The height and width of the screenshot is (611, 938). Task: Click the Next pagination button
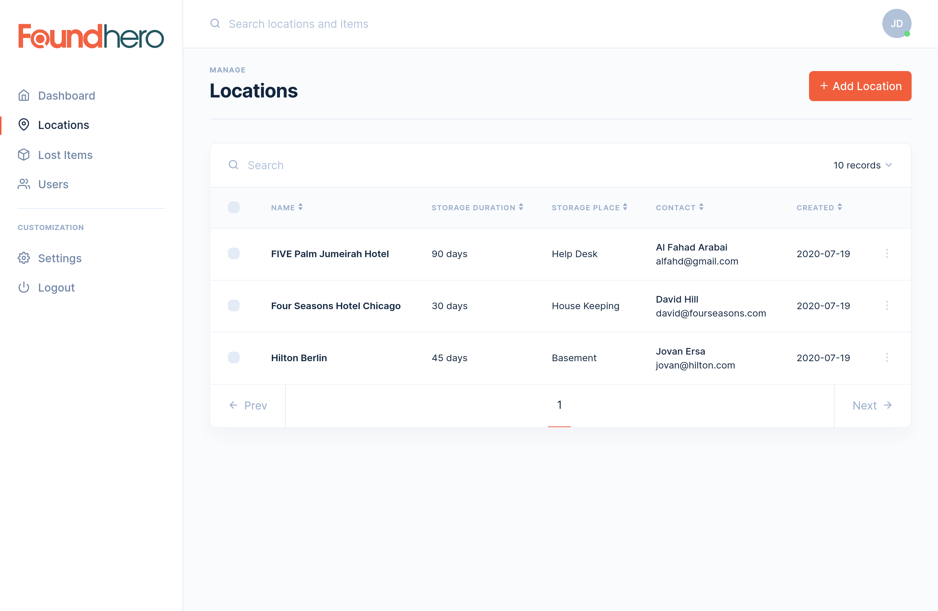(872, 406)
